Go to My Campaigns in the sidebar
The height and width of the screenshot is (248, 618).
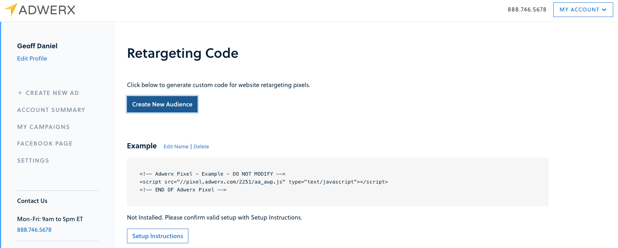pos(43,127)
